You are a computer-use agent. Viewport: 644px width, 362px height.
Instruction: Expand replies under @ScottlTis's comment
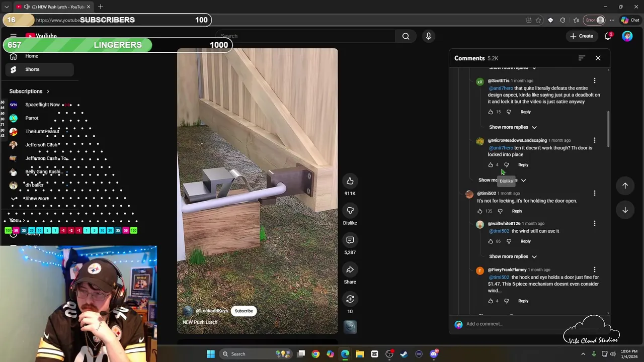(x=513, y=127)
